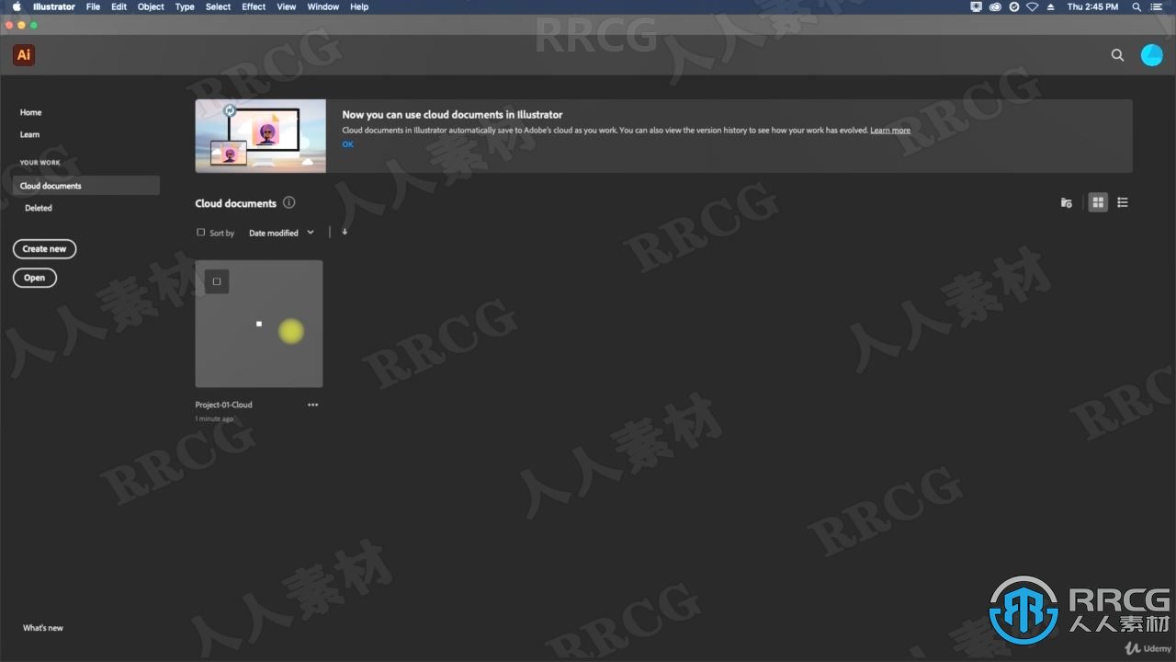Open the Select menu
Screen dimensions: 1176x662
(x=218, y=6)
